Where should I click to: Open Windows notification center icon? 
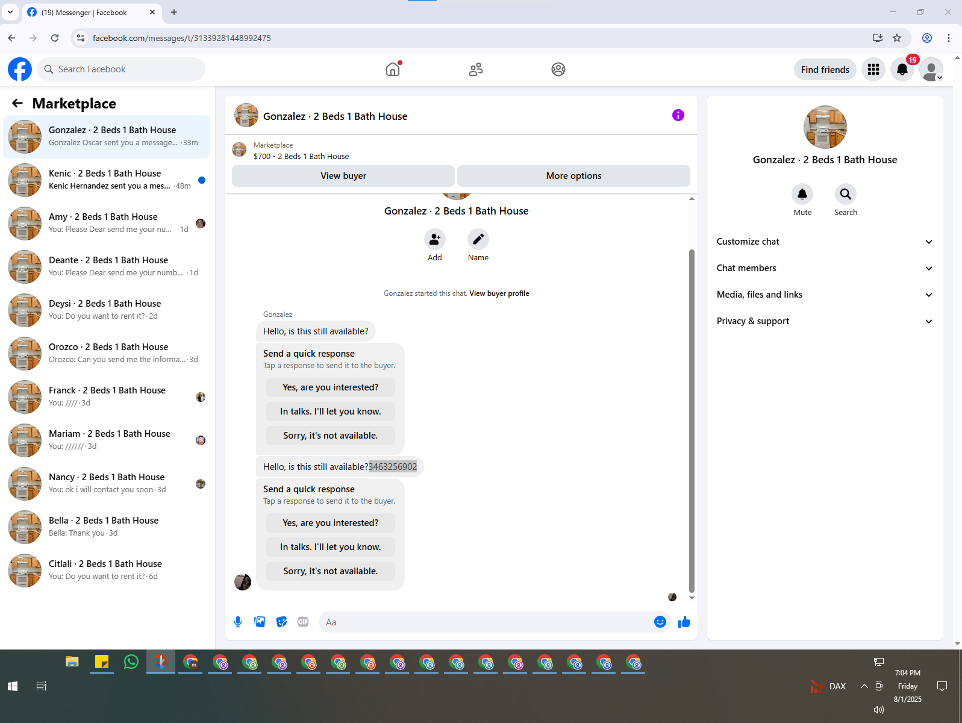[942, 686]
